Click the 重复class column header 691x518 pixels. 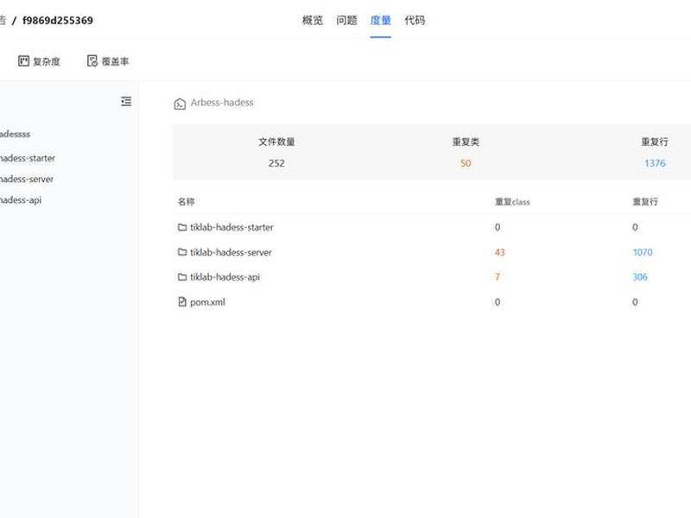pyautogui.click(x=512, y=202)
